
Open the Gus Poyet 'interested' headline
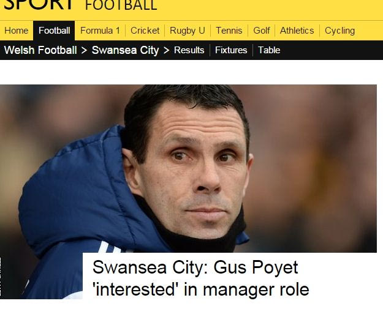(x=201, y=278)
